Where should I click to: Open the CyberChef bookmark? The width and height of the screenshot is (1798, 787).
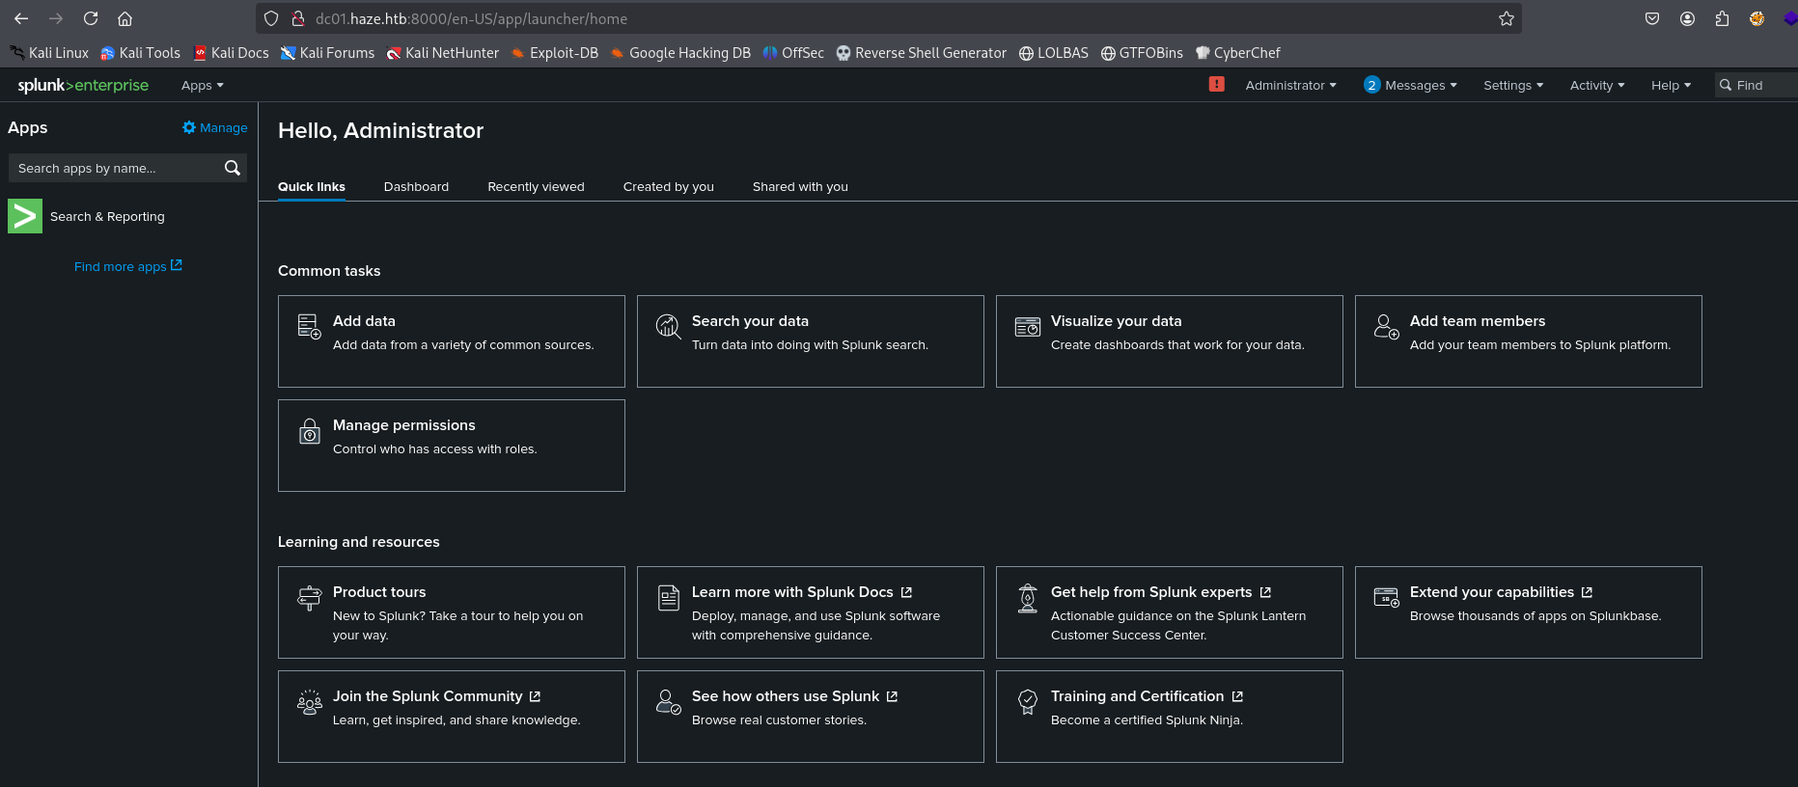point(1237,53)
